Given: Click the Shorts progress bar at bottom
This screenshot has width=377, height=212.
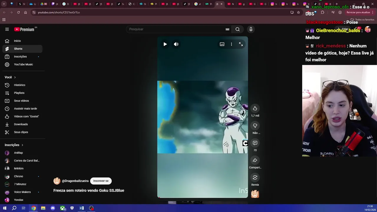Looking at the screenshot, I should pyautogui.click(x=203, y=197).
